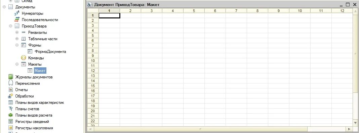
Task: Select Регистры накопления in the tree
Action: click(x=34, y=128)
